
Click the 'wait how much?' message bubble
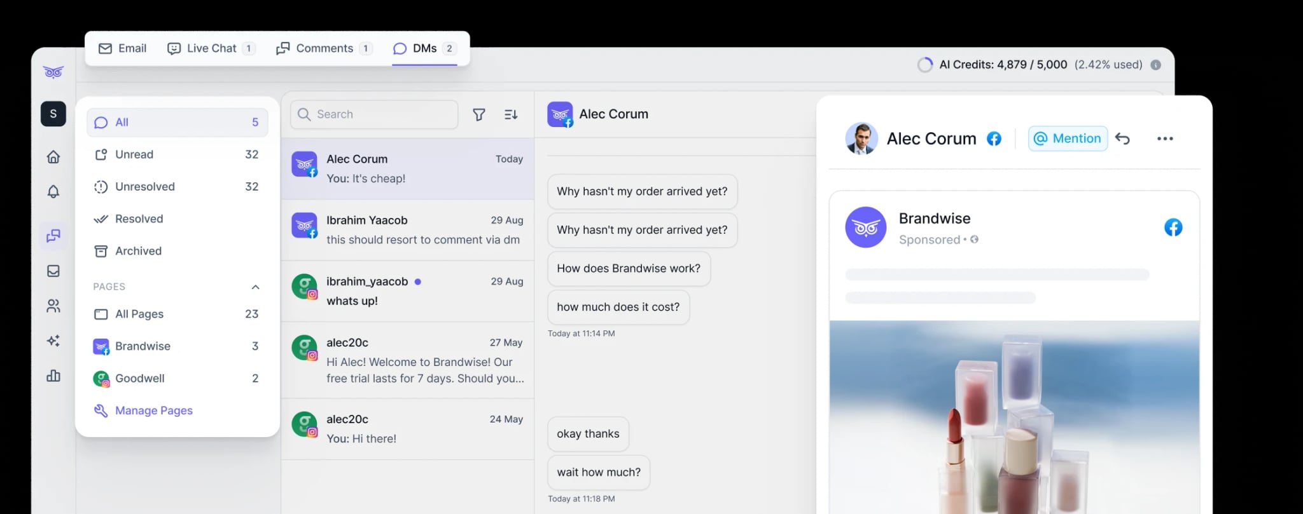click(599, 473)
